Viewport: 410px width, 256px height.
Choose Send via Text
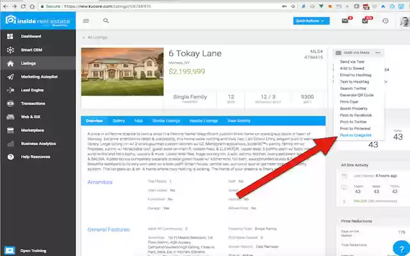click(x=352, y=61)
